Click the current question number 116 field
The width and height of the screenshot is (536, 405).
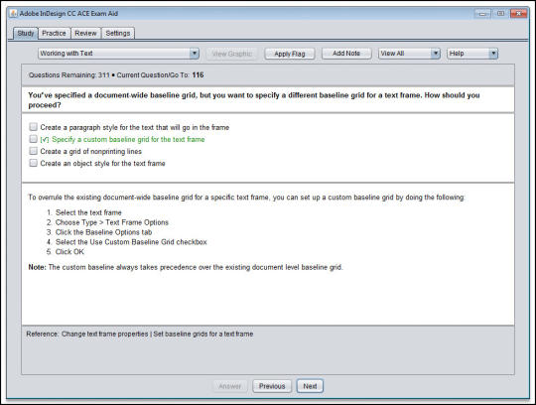point(198,74)
